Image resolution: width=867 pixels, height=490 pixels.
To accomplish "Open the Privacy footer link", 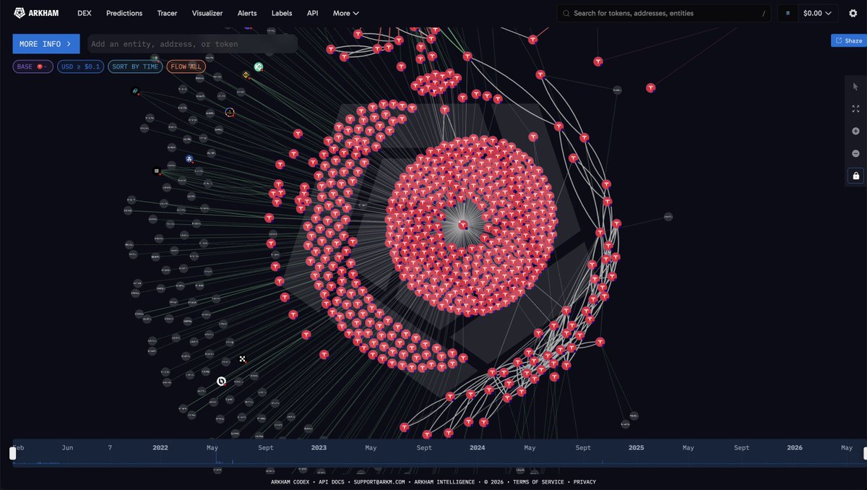I will pyautogui.click(x=585, y=482).
